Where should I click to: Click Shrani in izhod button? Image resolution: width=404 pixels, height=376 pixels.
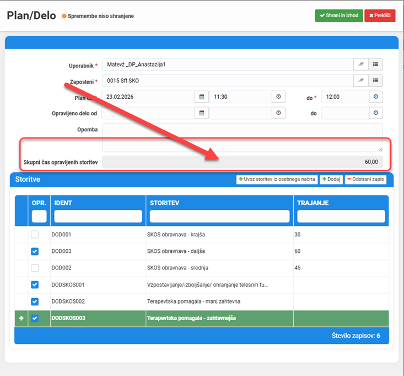click(339, 15)
